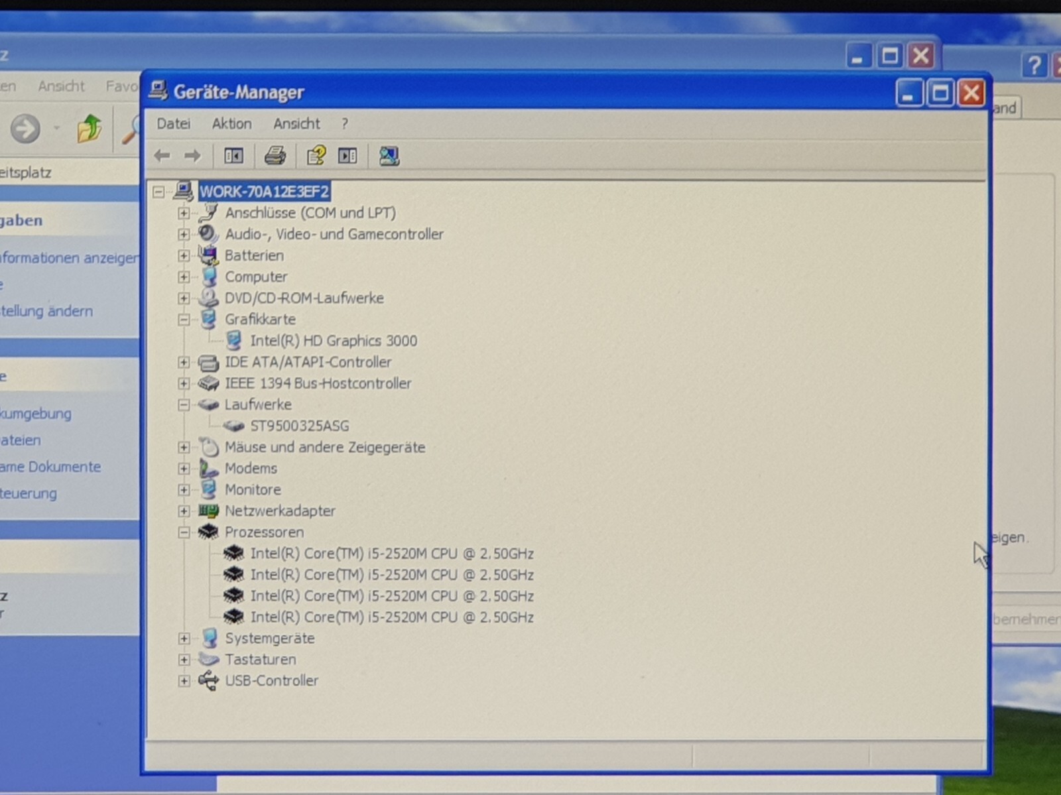
Task: Click the Back arrow in Geräte-Manager toolbar
Action: click(162, 156)
